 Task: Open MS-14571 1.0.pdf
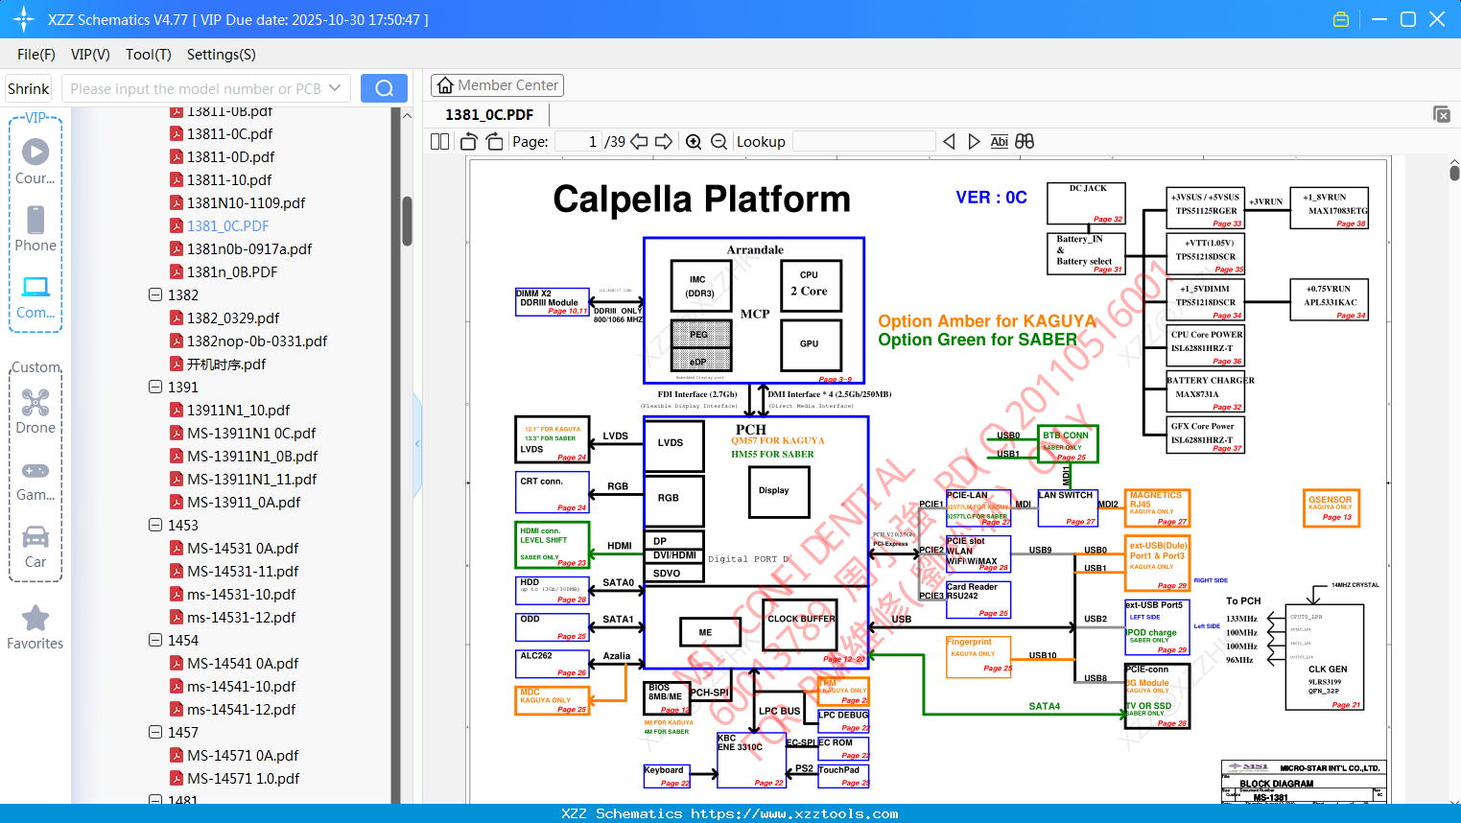[243, 778]
